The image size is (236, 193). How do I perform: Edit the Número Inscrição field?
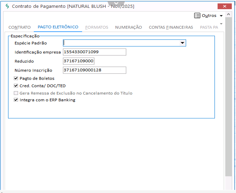[x=94, y=70]
